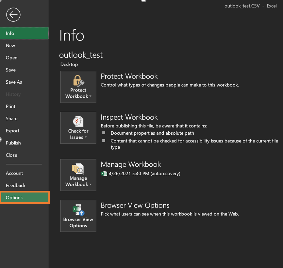Select Export in the left sidebar
Image resolution: width=283 pixels, height=268 pixels.
tap(12, 131)
